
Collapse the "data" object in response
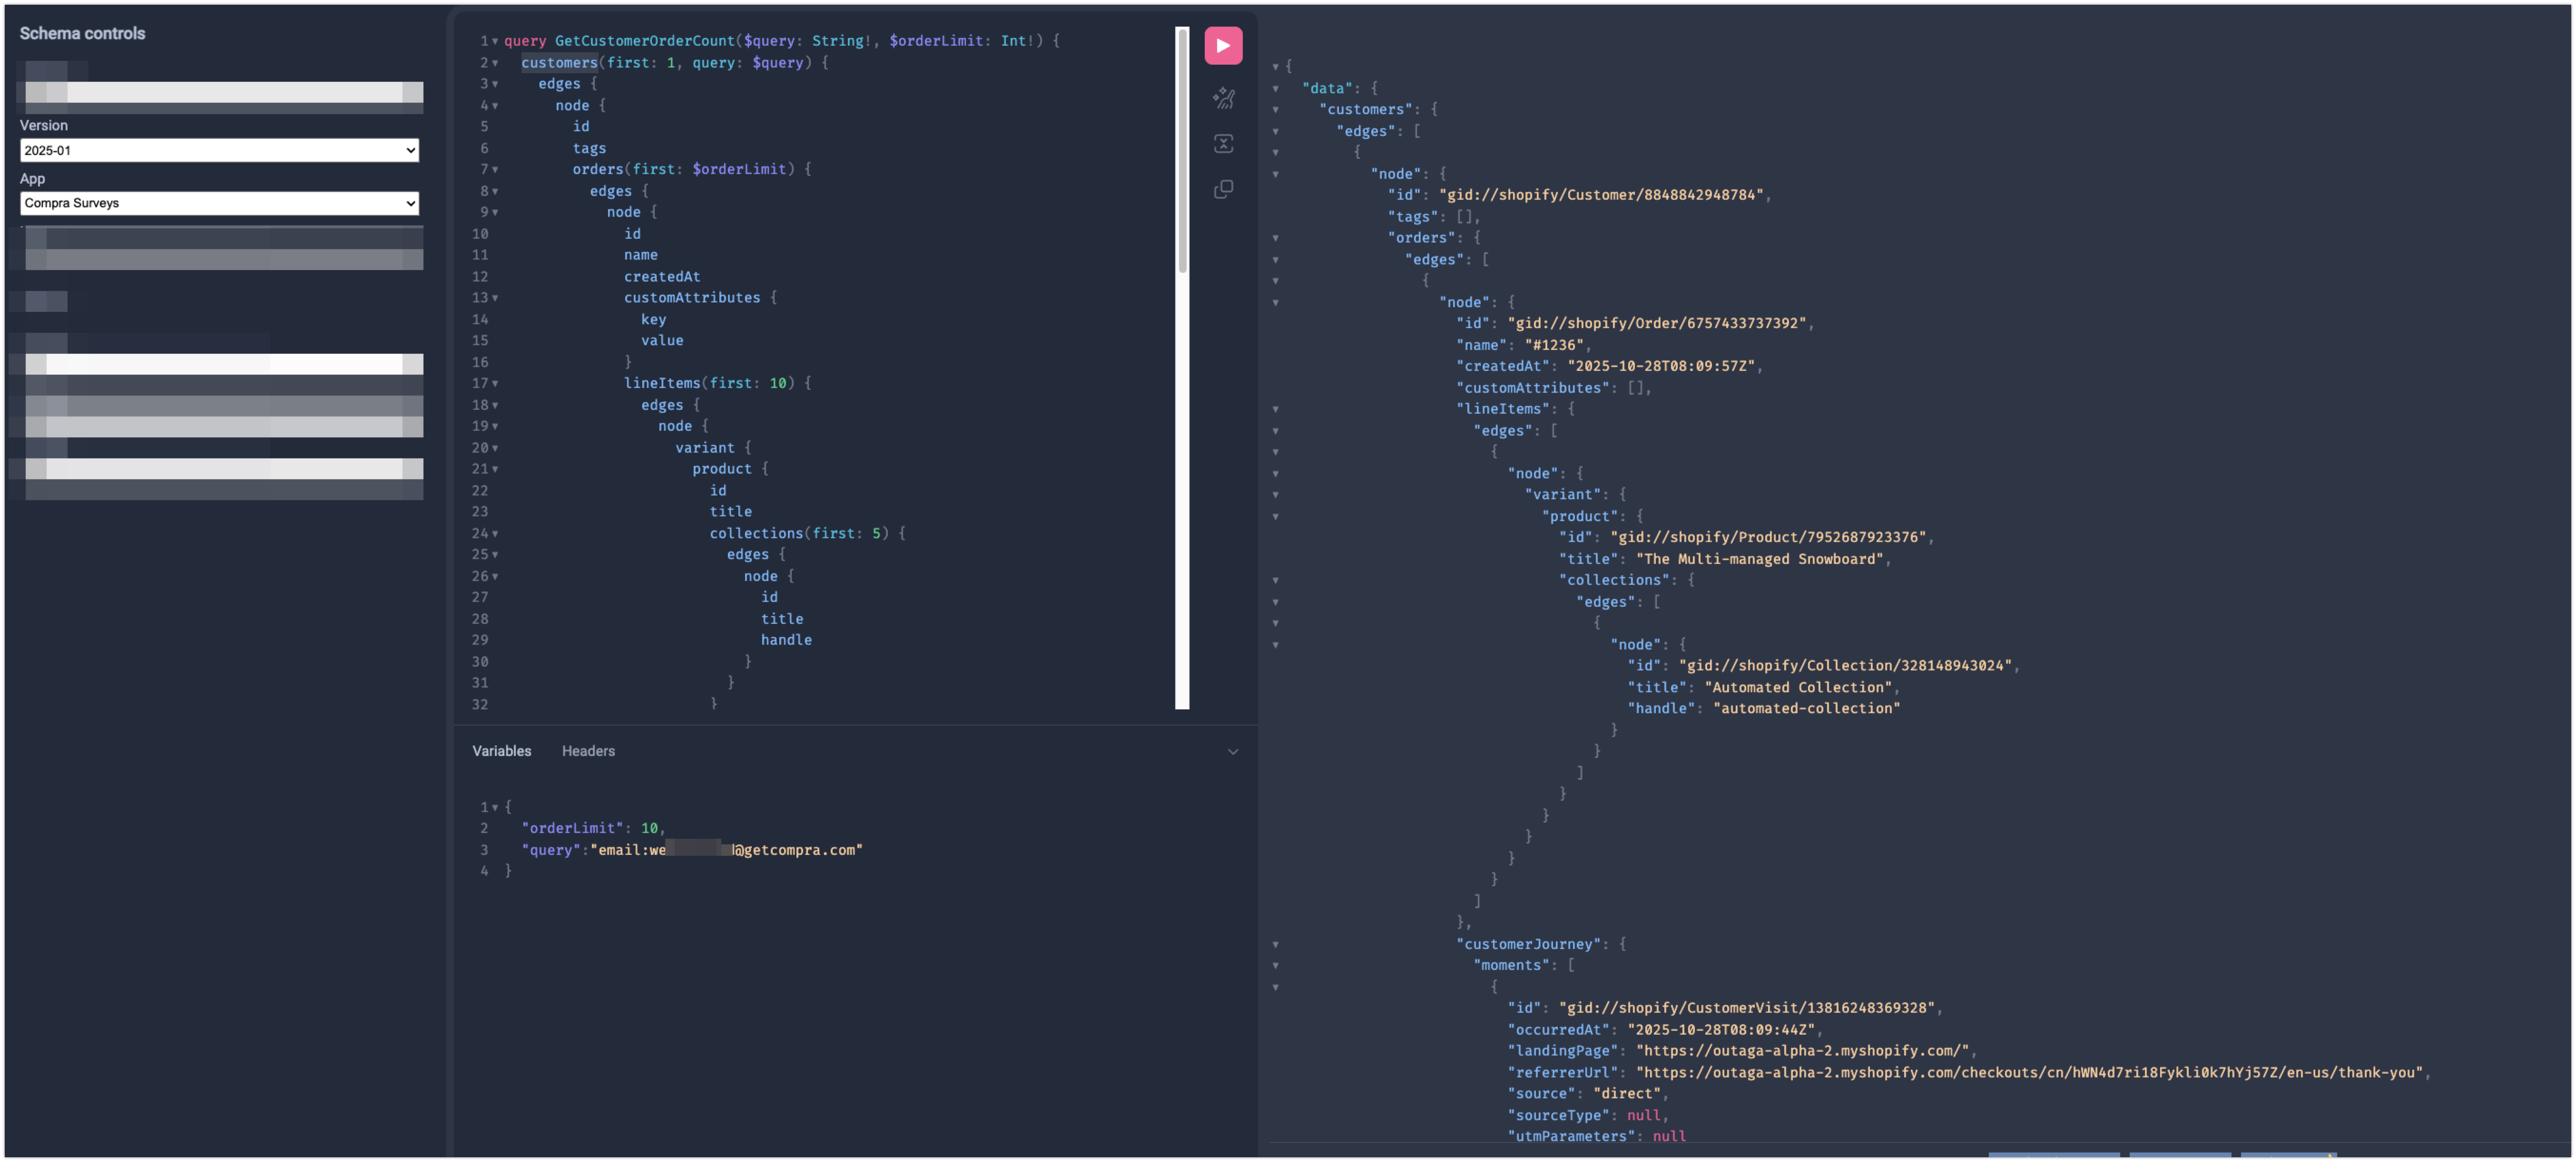click(1275, 89)
